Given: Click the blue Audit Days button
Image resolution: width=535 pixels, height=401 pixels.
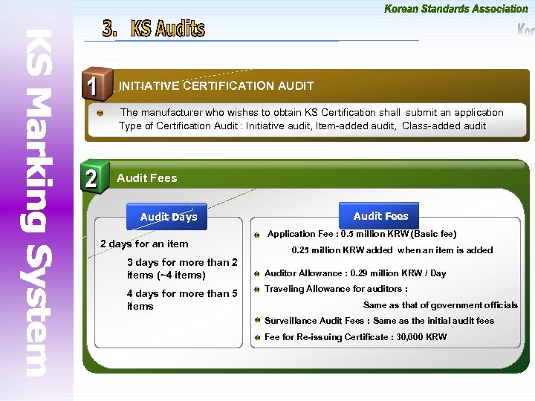Looking at the screenshot, I should point(167,217).
